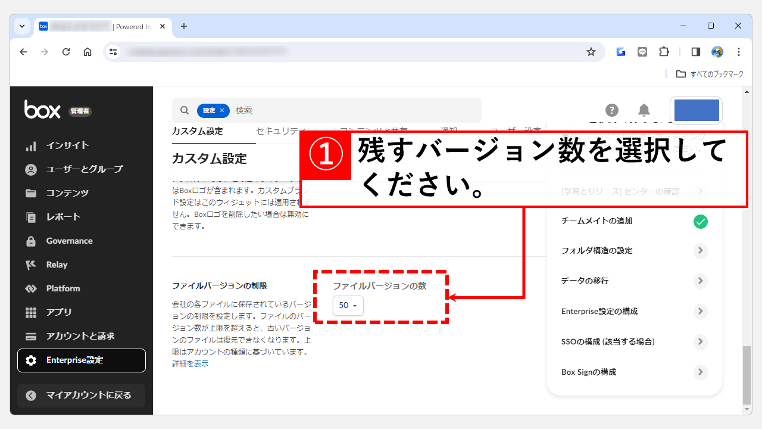Close the Box browser tab
762x429 pixels.
163,26
